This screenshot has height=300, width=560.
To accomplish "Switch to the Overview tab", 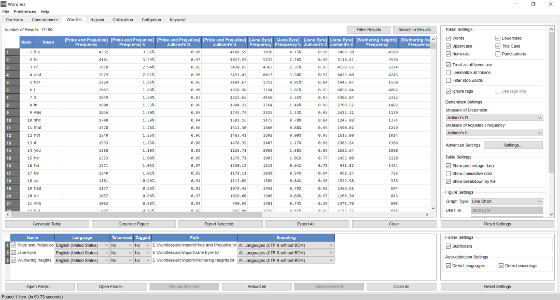I will 15,20.
